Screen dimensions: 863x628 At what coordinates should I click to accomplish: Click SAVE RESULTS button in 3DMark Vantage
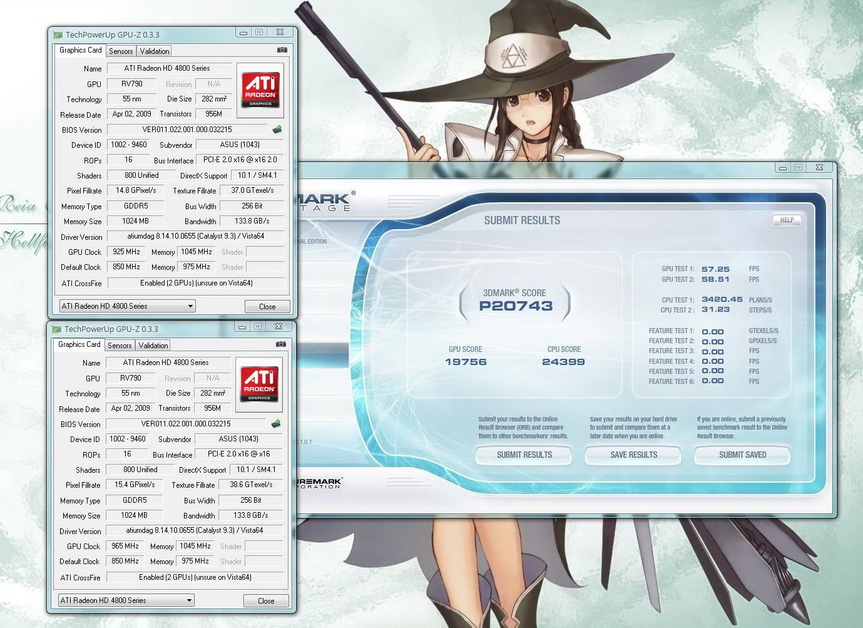click(x=634, y=455)
